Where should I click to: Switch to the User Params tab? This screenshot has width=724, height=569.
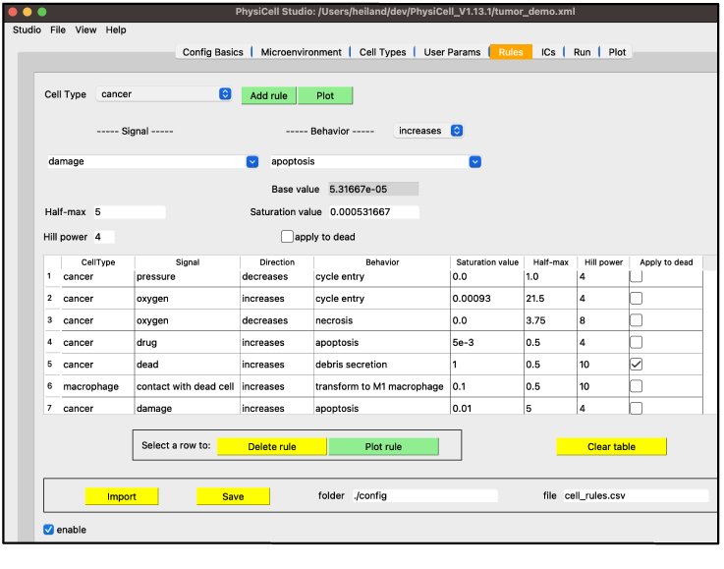tap(452, 52)
